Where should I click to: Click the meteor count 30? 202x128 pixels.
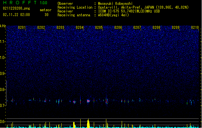47,15
